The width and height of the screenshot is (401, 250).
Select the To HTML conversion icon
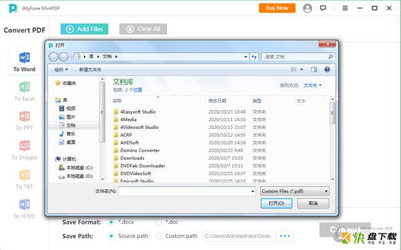click(x=25, y=205)
